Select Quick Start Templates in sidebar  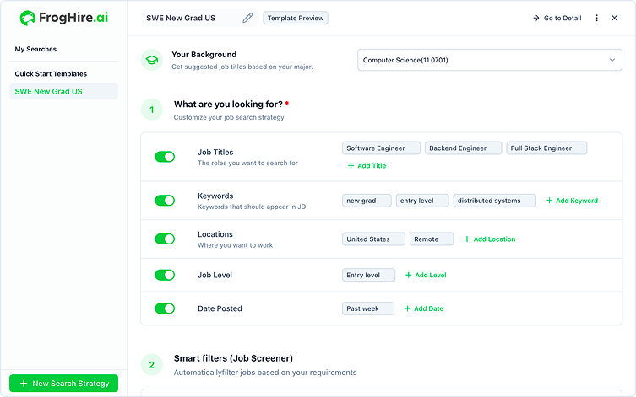pos(51,73)
